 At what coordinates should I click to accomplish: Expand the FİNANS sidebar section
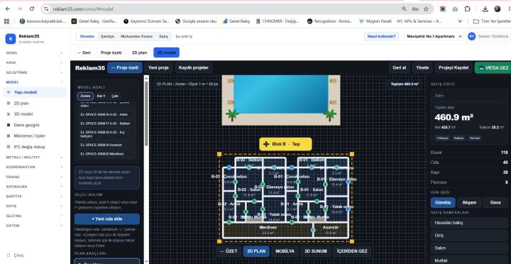34,177
